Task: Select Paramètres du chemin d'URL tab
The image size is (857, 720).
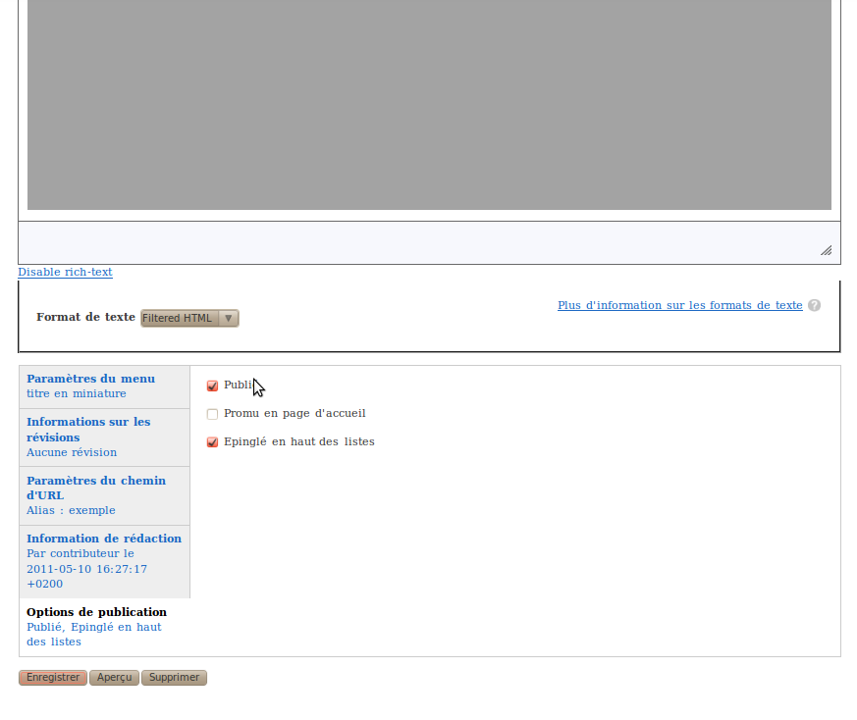Action: click(x=95, y=488)
